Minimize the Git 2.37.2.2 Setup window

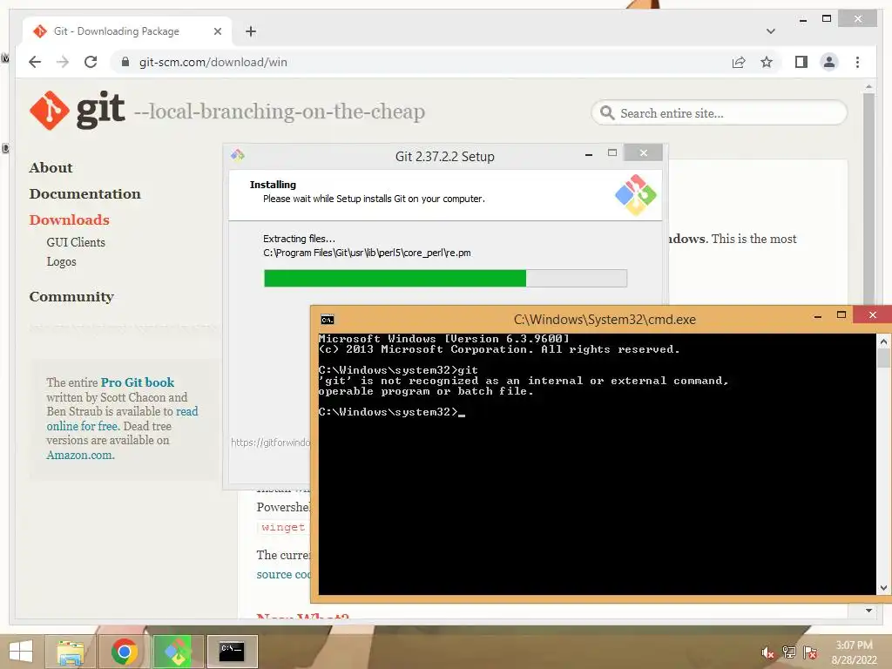(x=589, y=153)
